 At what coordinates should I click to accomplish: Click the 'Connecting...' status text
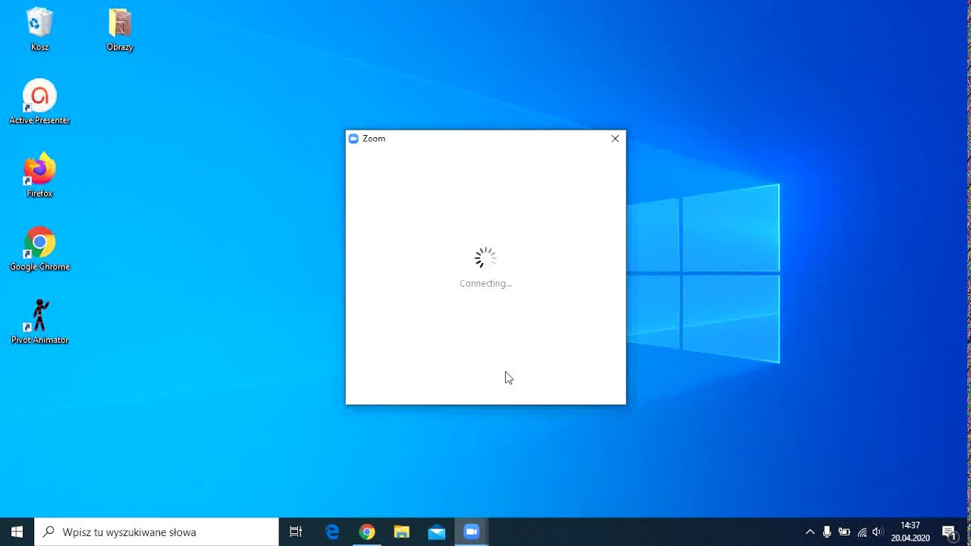click(x=485, y=284)
